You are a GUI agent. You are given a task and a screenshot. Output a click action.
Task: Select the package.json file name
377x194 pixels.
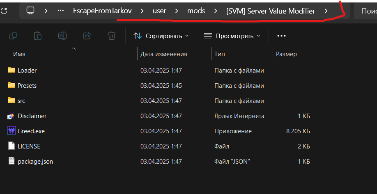[35, 162]
